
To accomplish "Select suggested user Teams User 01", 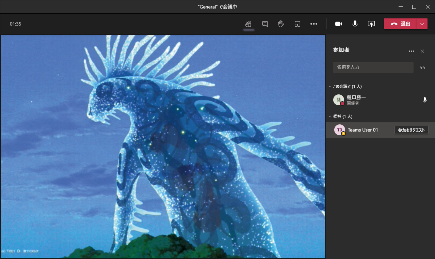I will coord(380,130).
